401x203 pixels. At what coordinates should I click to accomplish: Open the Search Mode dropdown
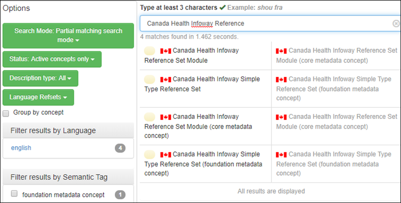[x=68, y=35]
